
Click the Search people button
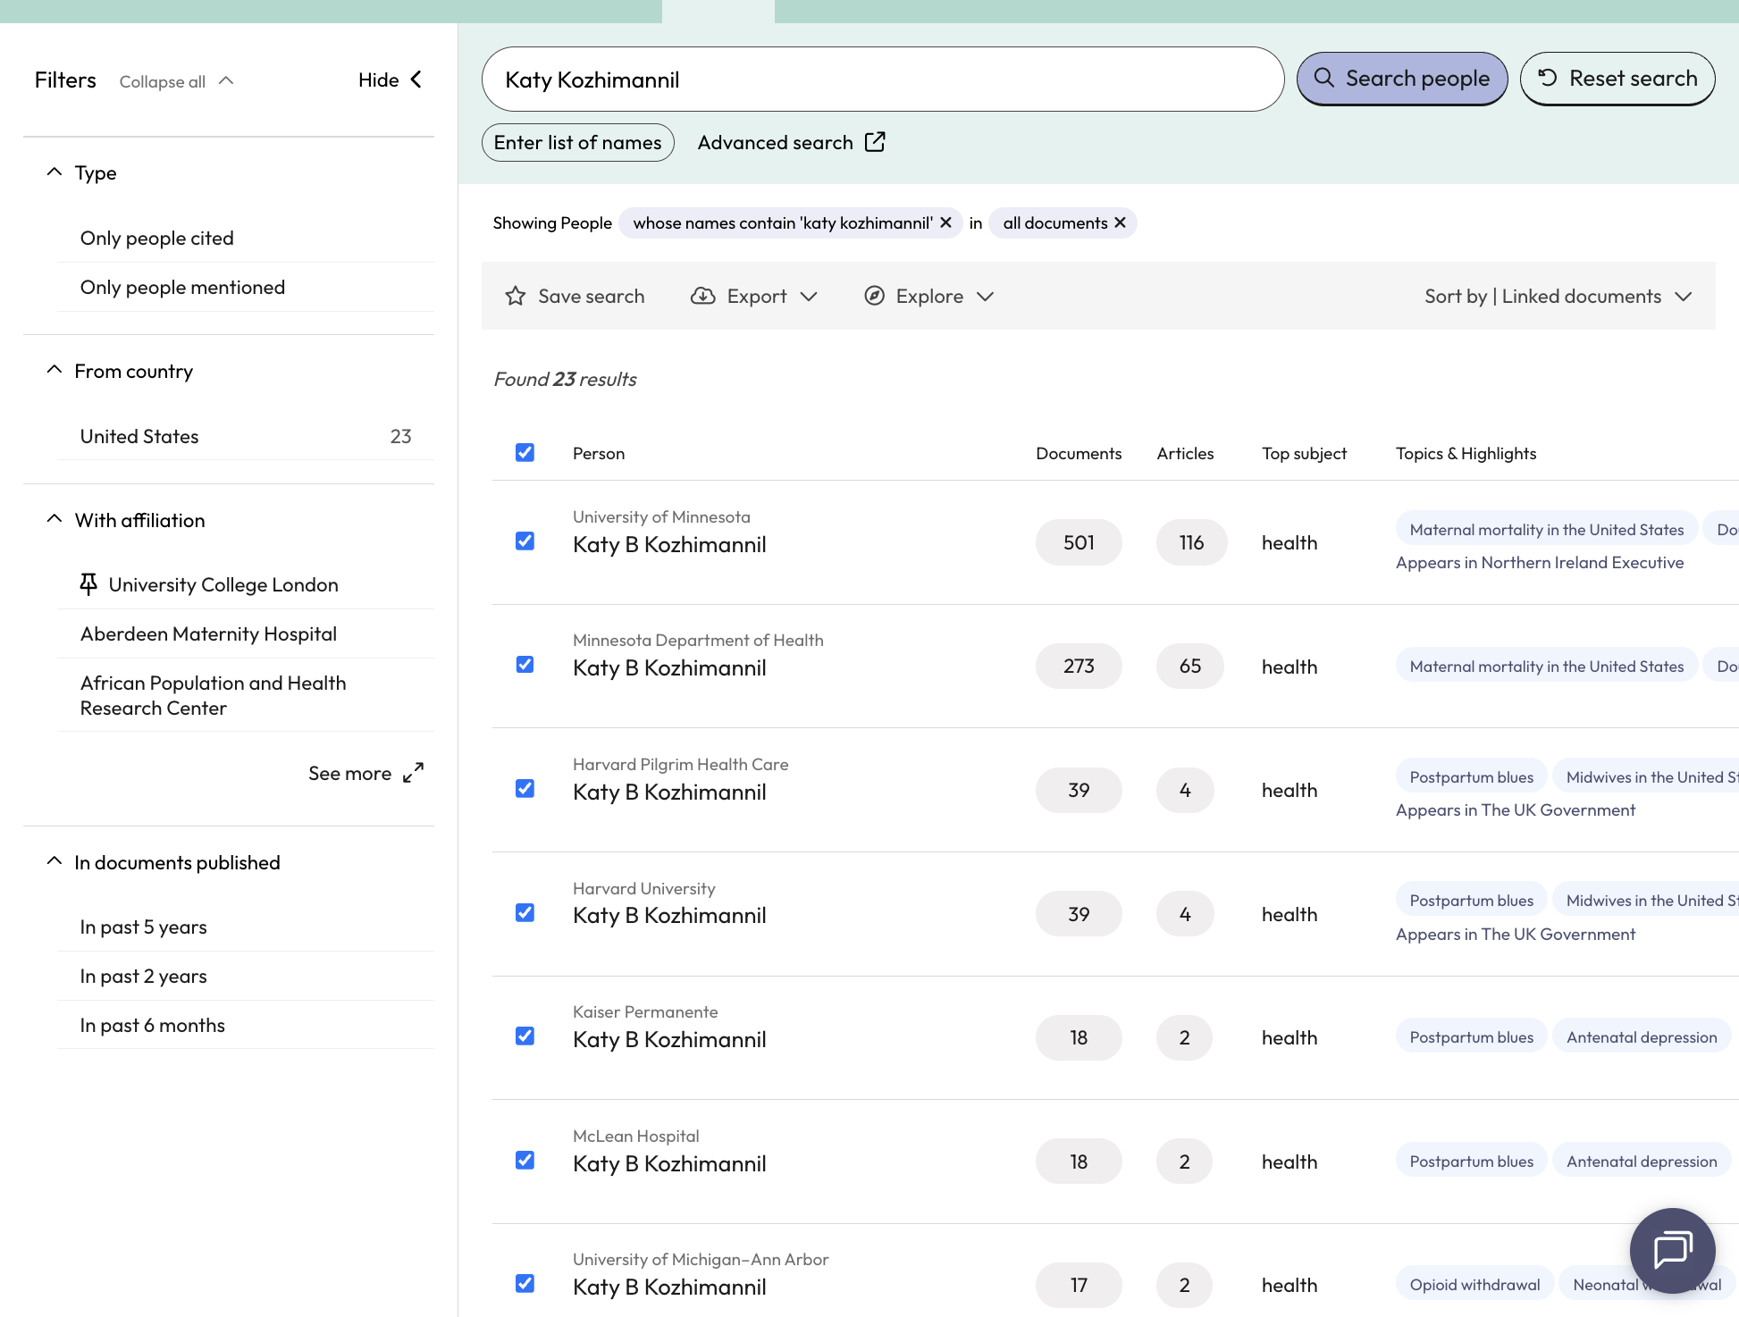[1402, 79]
